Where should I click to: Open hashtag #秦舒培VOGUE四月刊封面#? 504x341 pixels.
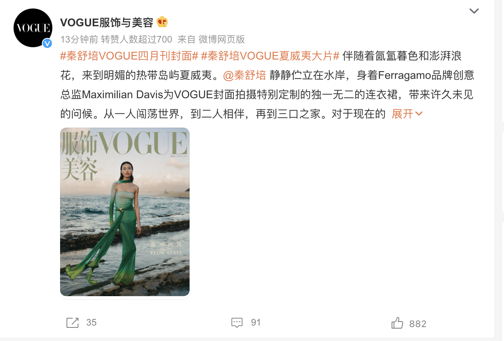(x=129, y=56)
